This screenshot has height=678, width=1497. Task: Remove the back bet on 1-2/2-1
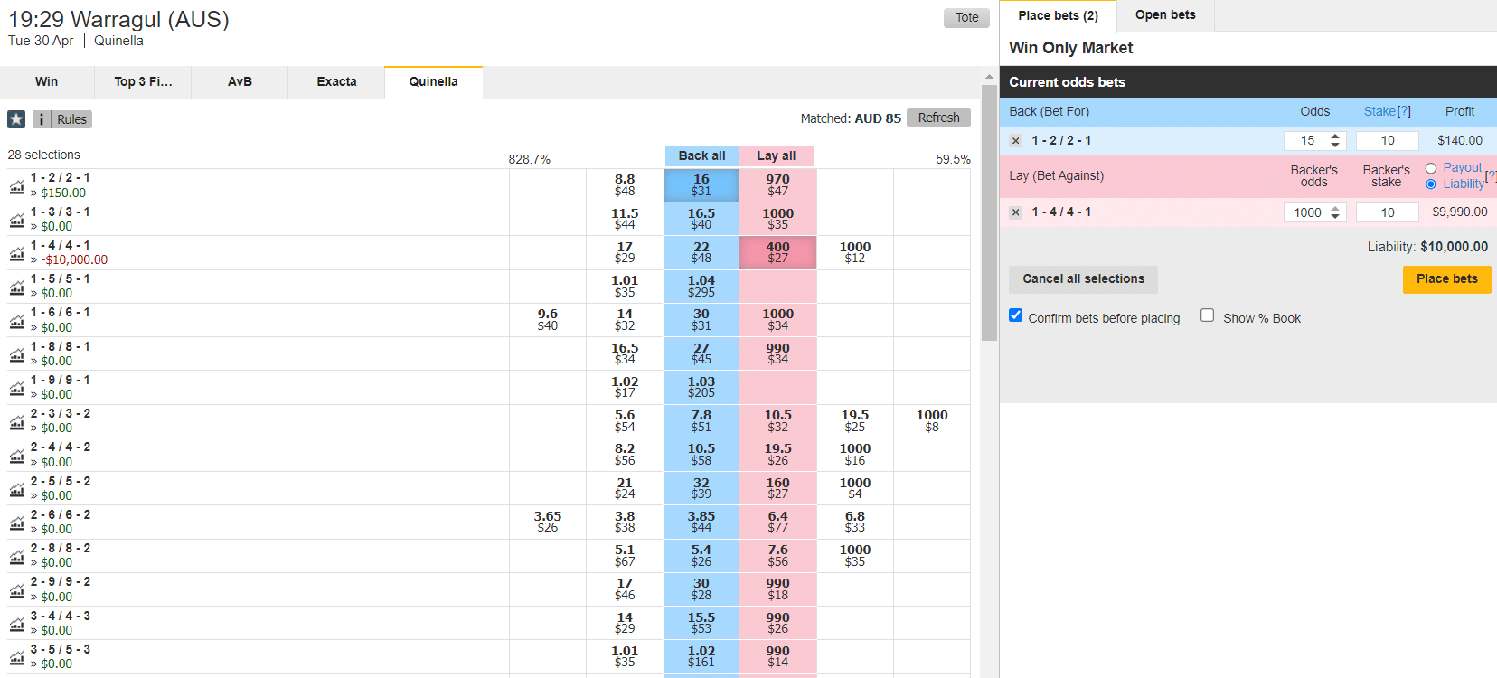pos(1015,140)
